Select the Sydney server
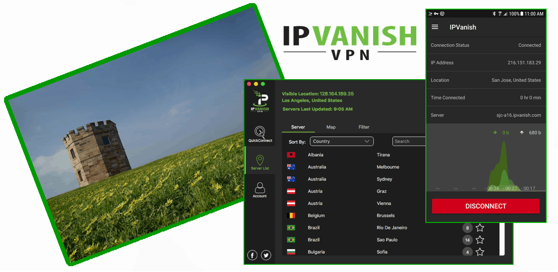 tap(384, 179)
